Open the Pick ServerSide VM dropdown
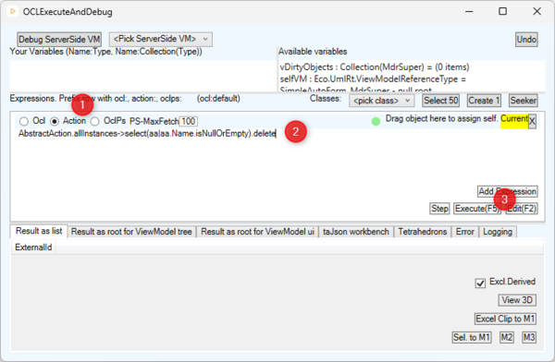The image size is (555, 362). click(161, 39)
